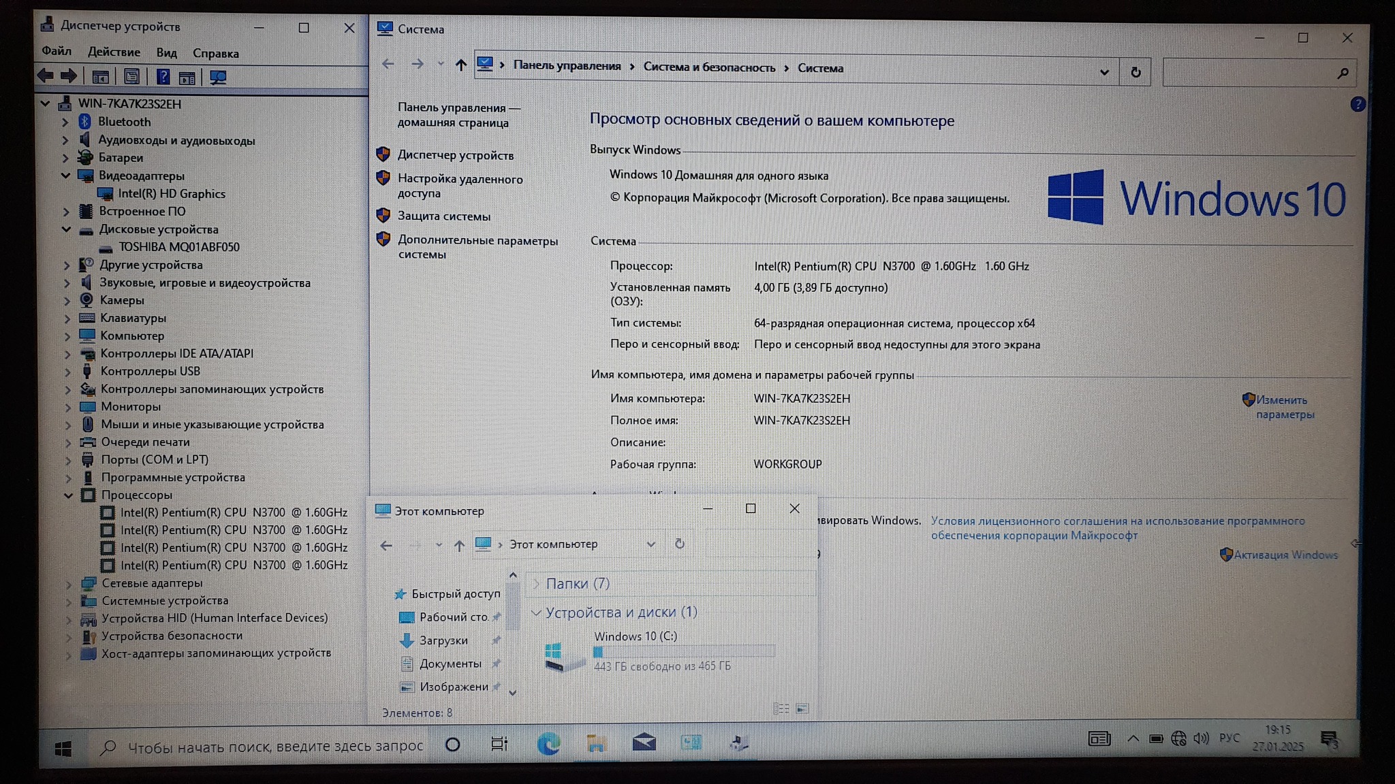Click the Windows 10 (C:) drive usage bar
1395x784 pixels.
pyautogui.click(x=683, y=652)
